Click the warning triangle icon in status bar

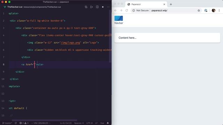click(25, 123)
